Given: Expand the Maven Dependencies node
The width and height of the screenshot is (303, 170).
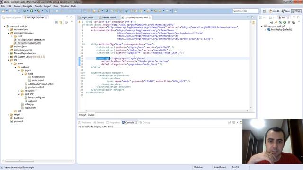Looking at the screenshot, I should coord(9,53).
